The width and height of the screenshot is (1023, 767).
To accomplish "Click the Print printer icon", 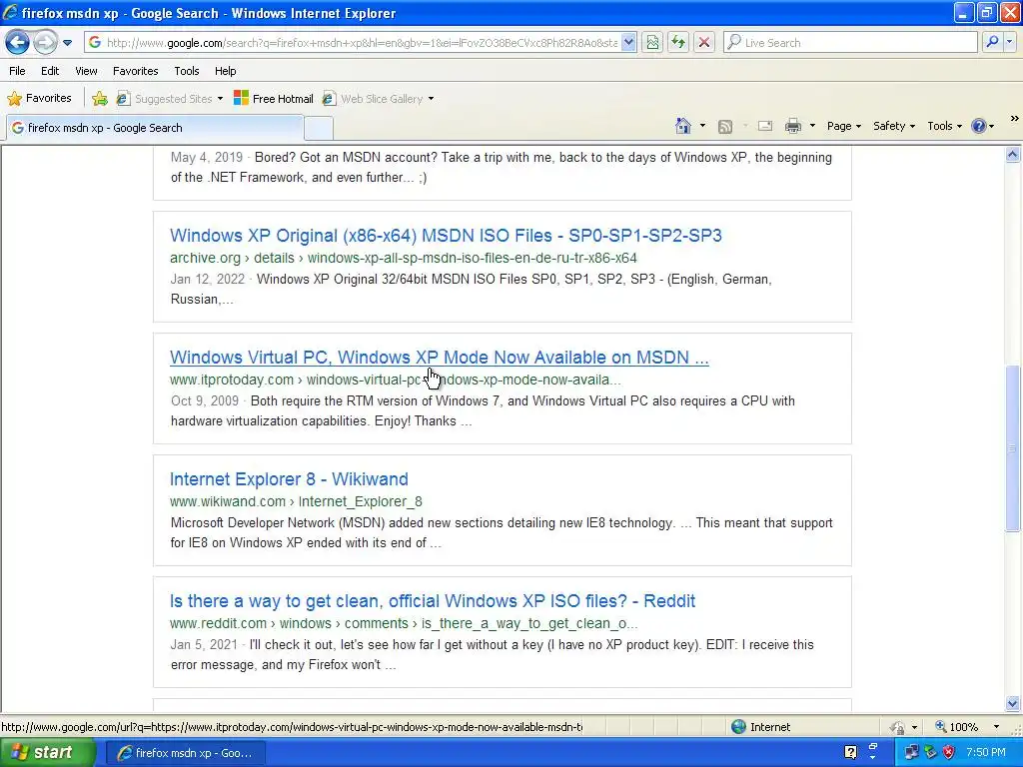I will click(x=792, y=126).
